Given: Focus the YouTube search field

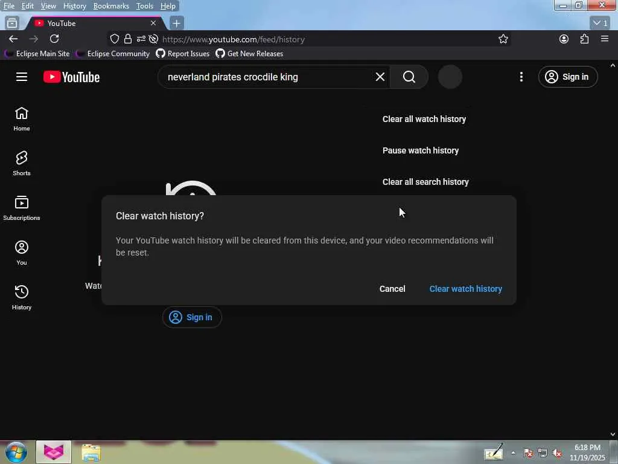Looking at the screenshot, I should pyautogui.click(x=268, y=77).
